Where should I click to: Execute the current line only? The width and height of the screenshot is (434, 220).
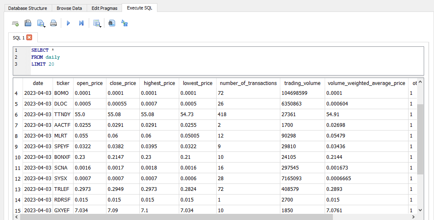pyautogui.click(x=81, y=23)
